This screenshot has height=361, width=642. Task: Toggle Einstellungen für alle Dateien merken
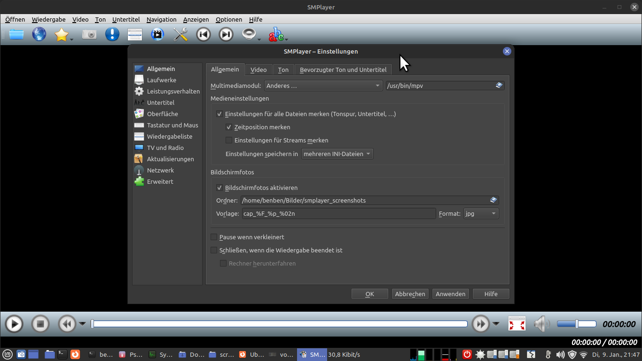[x=219, y=114]
